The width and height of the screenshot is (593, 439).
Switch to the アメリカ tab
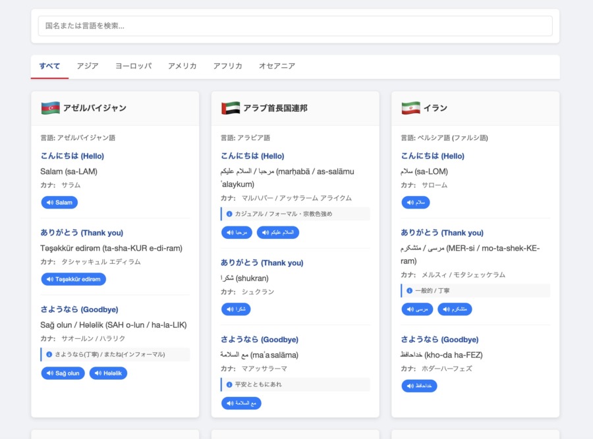pyautogui.click(x=183, y=66)
